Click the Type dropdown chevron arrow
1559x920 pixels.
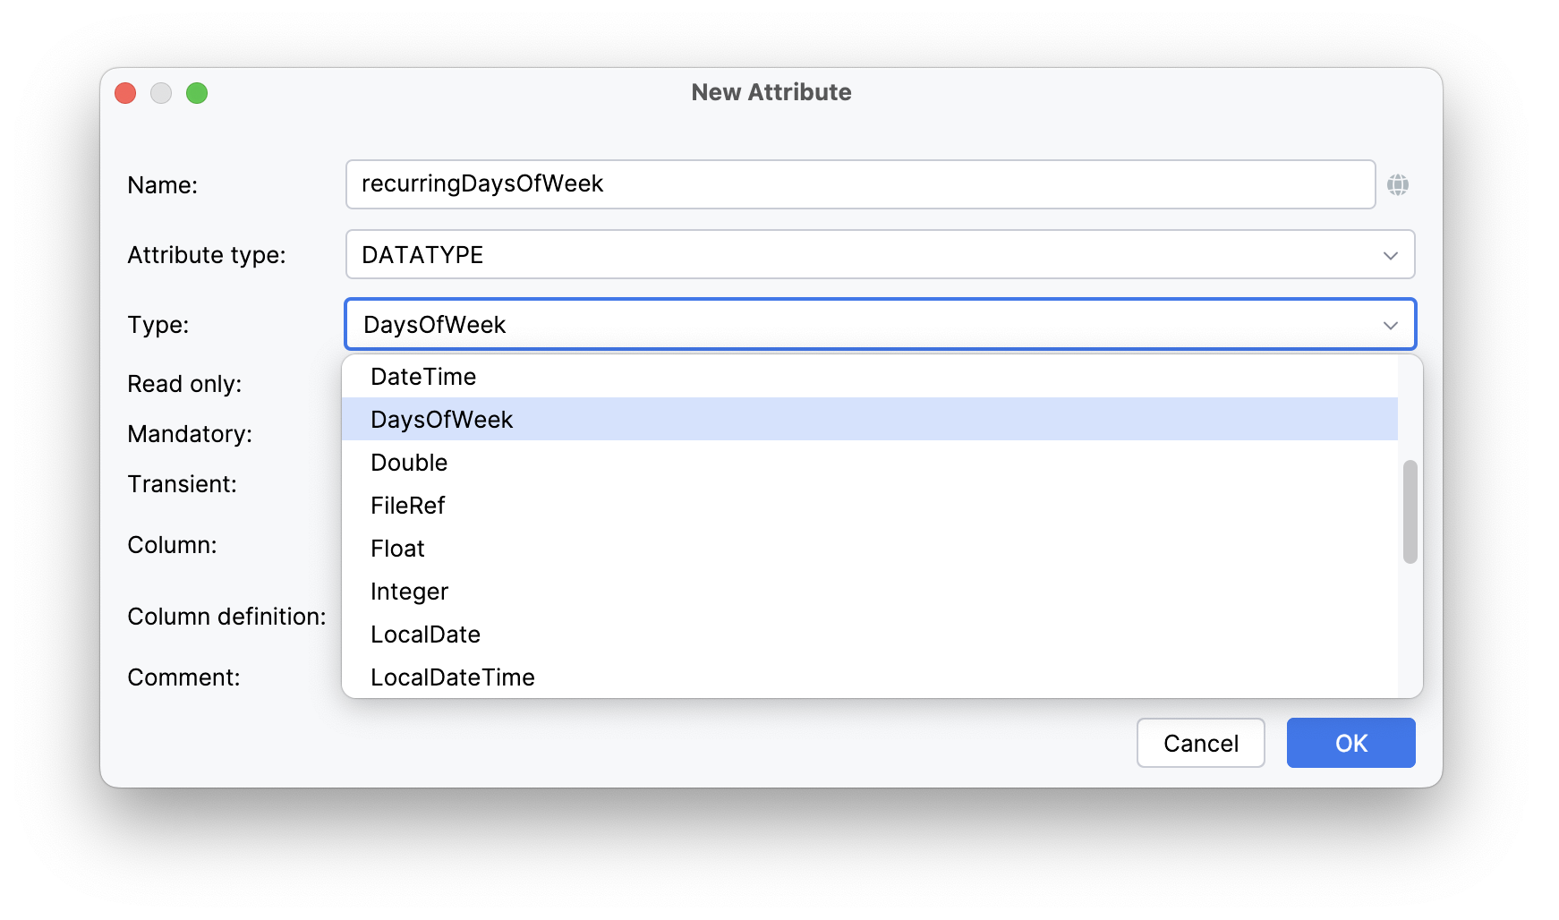1390,326
